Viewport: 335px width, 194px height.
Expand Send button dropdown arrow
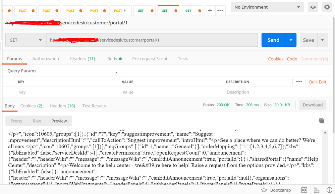point(291,40)
